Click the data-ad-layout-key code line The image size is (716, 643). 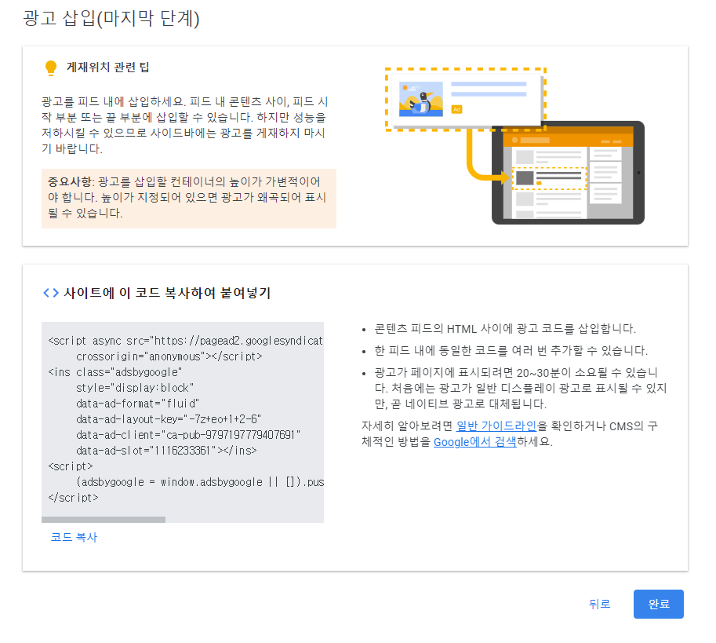tap(169, 419)
